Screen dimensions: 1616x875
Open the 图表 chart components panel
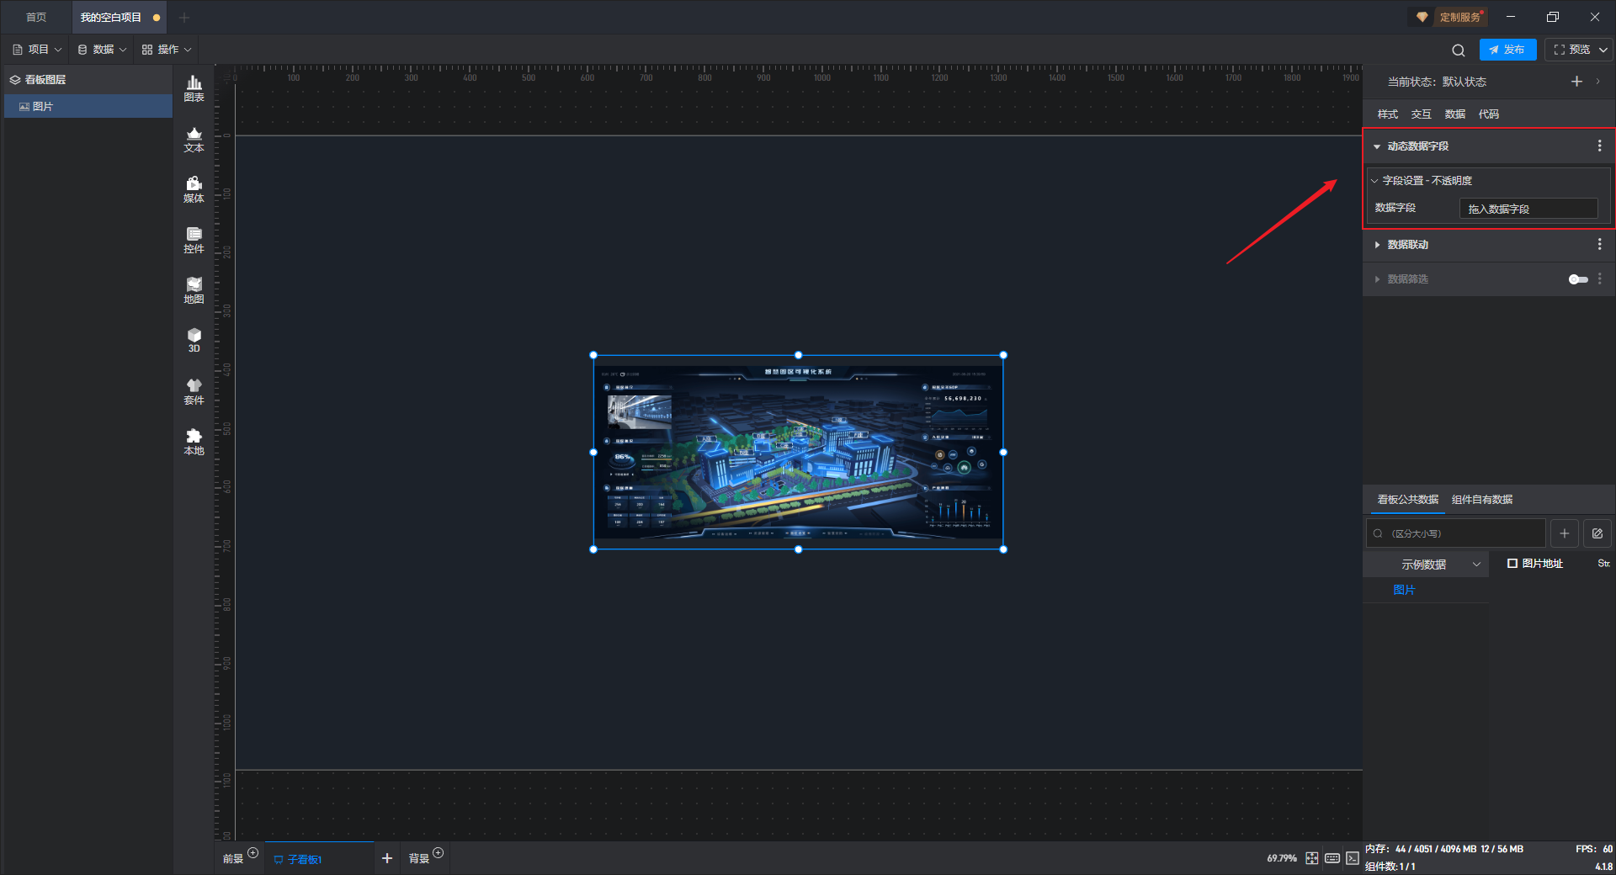point(194,88)
